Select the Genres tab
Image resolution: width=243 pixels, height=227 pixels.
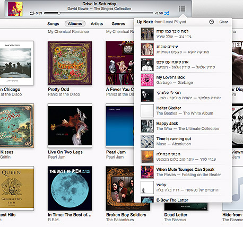point(118,24)
